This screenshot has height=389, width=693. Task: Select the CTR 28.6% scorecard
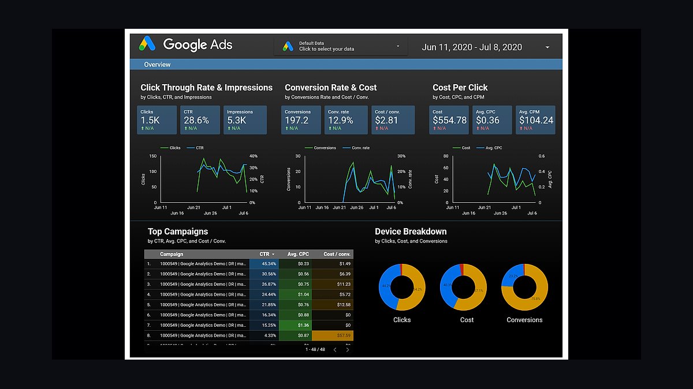200,120
